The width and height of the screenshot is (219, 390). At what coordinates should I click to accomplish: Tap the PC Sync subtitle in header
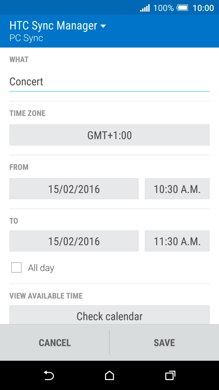tap(26, 38)
